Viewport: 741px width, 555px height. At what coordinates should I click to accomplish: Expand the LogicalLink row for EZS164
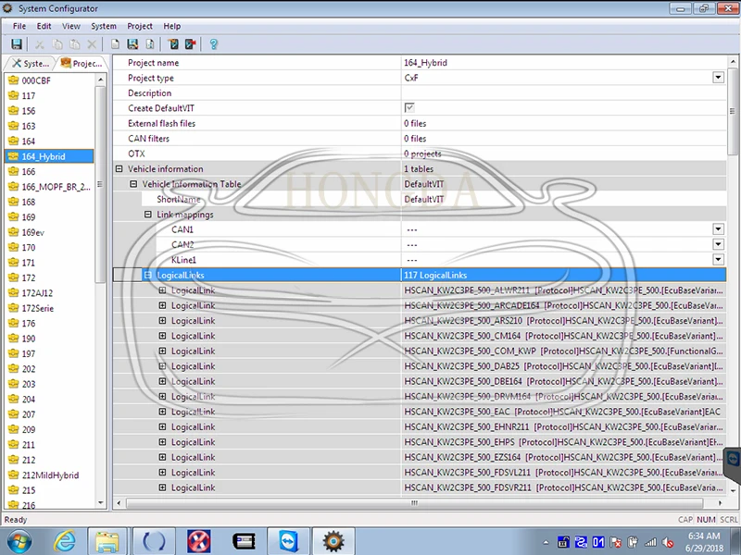click(163, 457)
